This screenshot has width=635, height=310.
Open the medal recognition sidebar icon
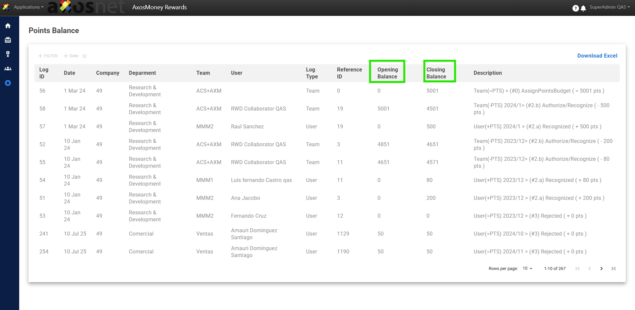click(x=8, y=54)
